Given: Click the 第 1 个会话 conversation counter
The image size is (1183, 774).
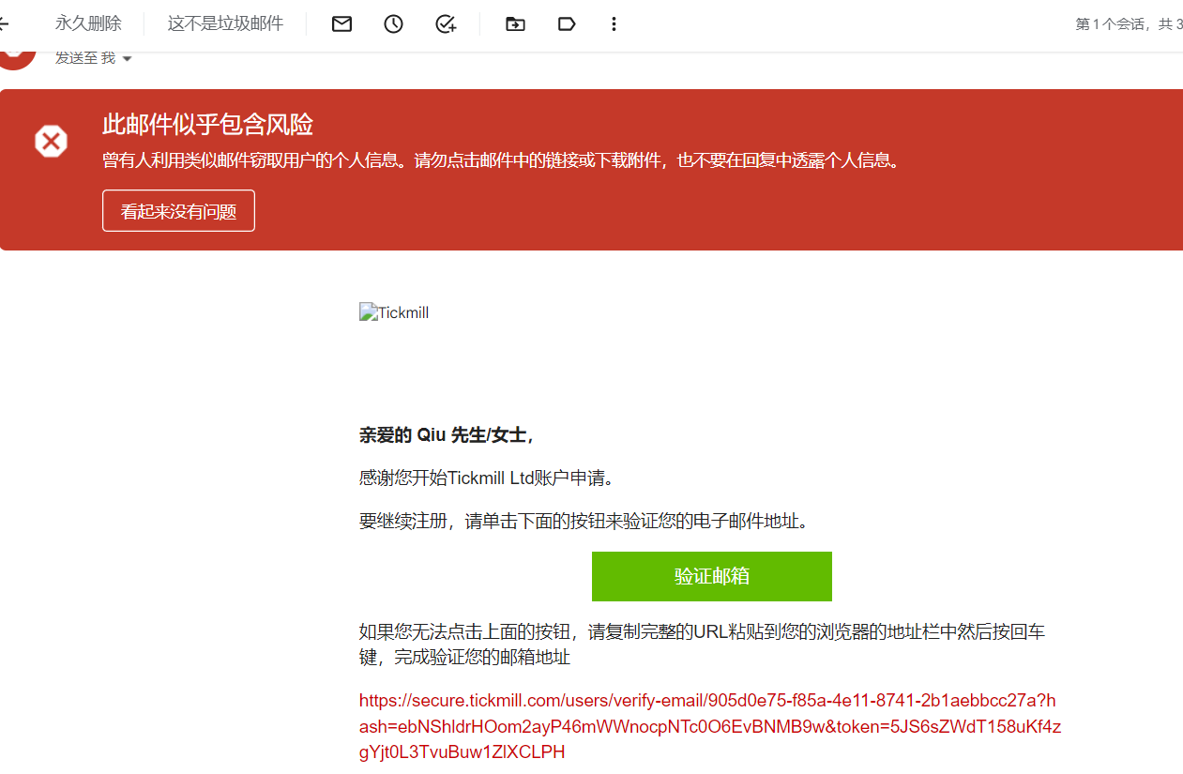Looking at the screenshot, I should [1129, 24].
